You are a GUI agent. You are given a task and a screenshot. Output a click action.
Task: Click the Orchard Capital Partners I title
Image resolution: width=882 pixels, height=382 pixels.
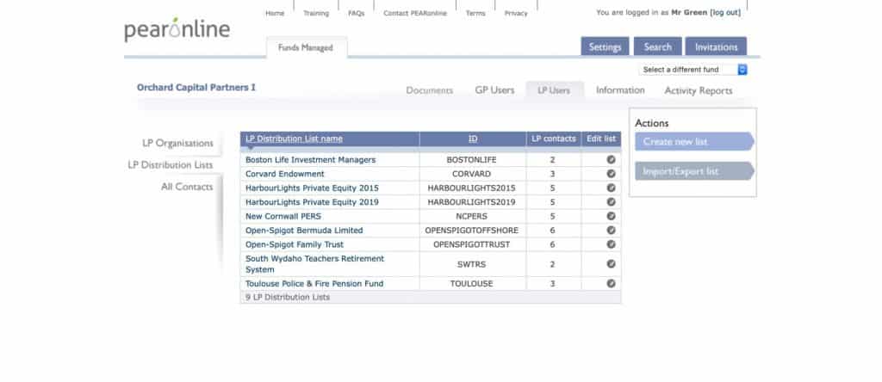[x=196, y=88]
